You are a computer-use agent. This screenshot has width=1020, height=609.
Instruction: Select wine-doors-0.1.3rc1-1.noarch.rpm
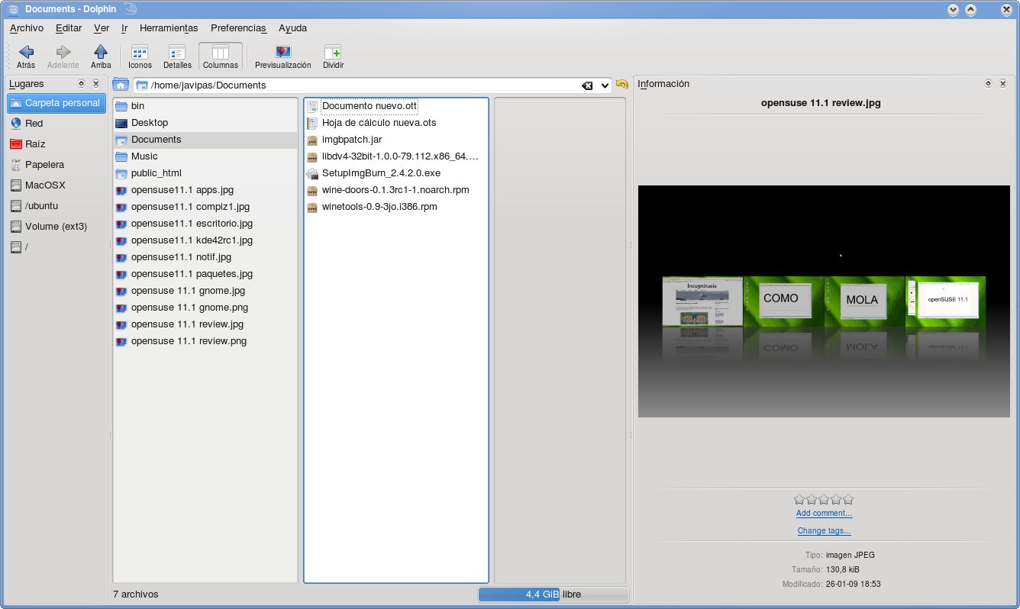click(x=396, y=190)
